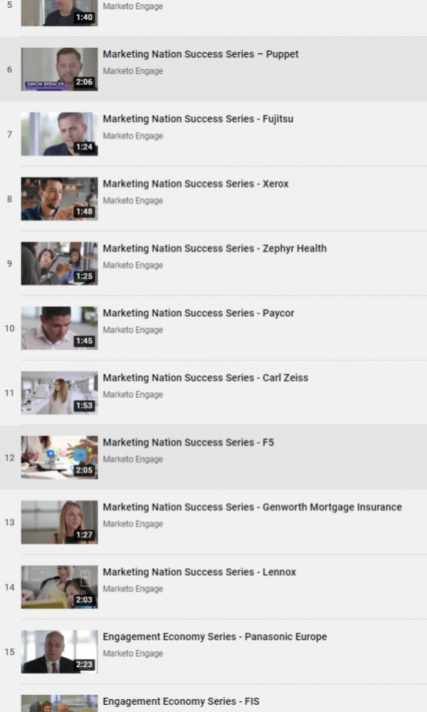This screenshot has width=427, height=712.
Task: Open Marketo Engage channel under Zephyr Health
Action: 133,265
